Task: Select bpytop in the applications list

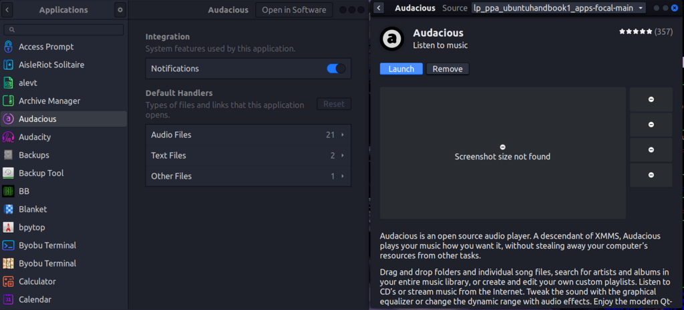Action: tap(63, 227)
